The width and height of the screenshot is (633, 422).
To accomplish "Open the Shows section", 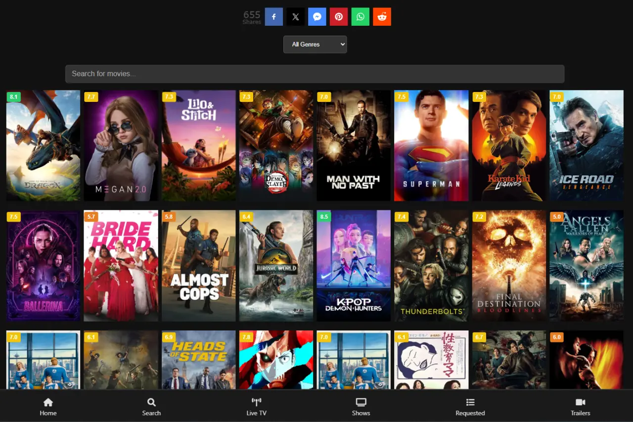I will click(361, 407).
